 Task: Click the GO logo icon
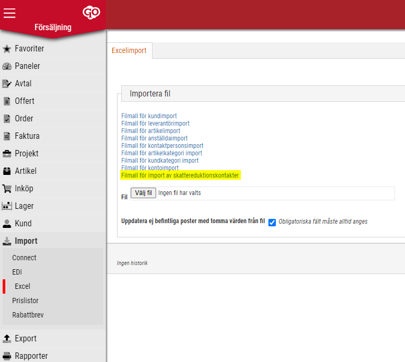pos(91,12)
